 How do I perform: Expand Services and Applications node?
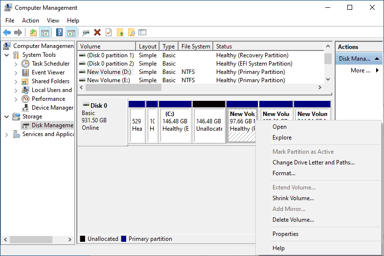[x=7, y=135]
